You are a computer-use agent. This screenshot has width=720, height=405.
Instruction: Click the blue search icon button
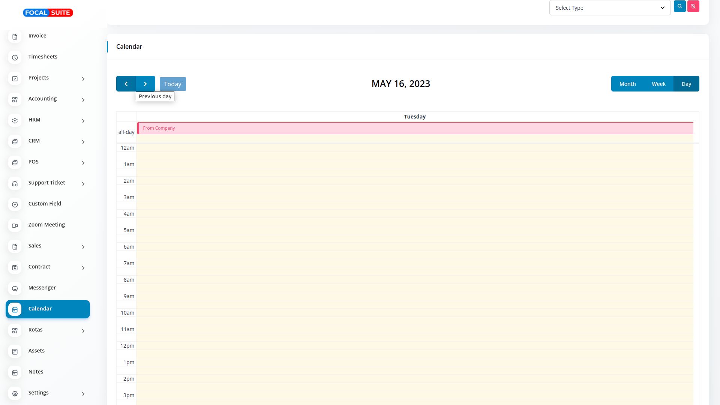679,6
